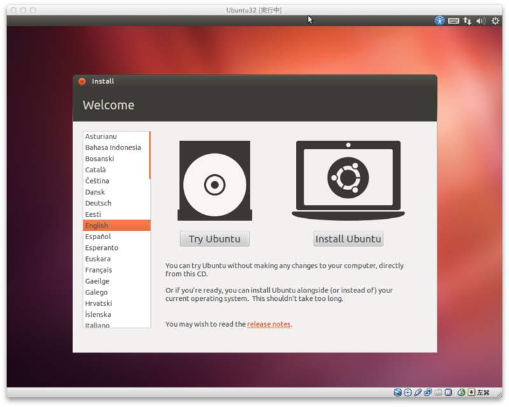Select Eesti language
Viewport: 509px width, 407px height.
click(116, 214)
